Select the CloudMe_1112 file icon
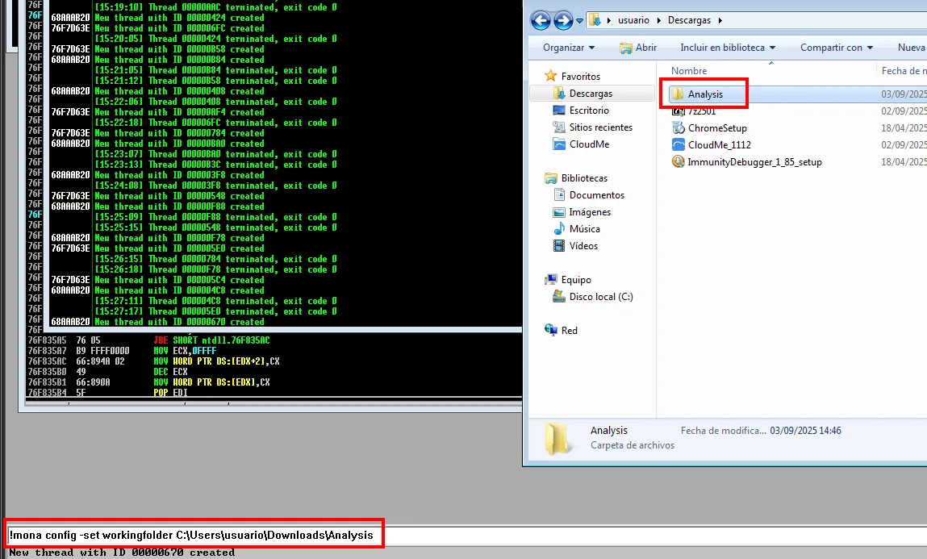Screen dimensions: 927x559 tap(678, 144)
